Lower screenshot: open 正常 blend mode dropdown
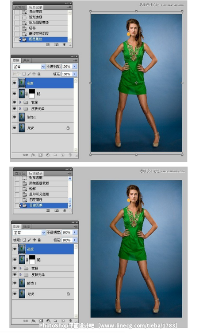199x333 pixels. tap(43, 233)
